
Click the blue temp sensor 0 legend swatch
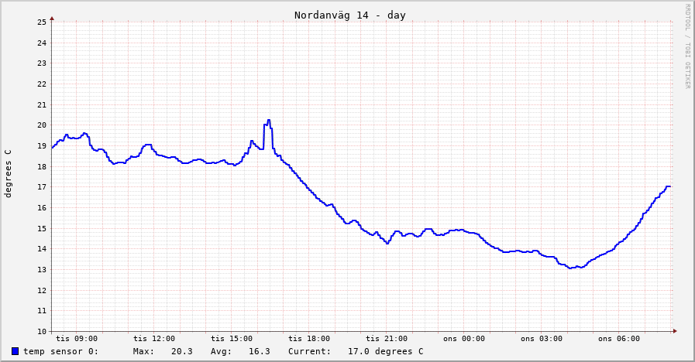(15, 351)
